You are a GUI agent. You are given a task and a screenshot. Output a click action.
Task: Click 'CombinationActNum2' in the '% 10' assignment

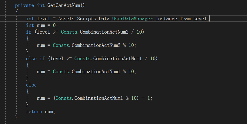[96, 45]
